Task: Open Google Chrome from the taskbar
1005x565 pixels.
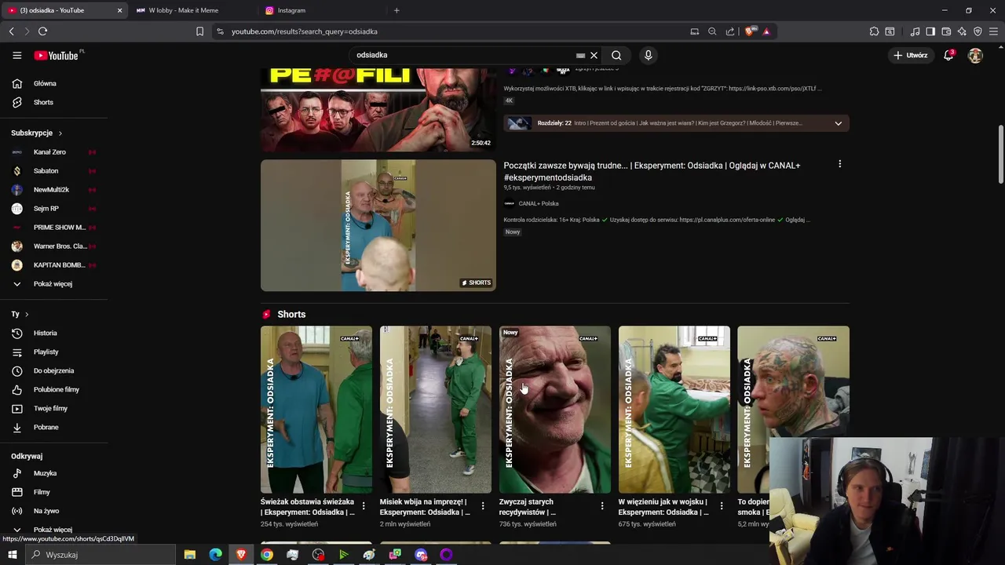Action: pyautogui.click(x=267, y=555)
